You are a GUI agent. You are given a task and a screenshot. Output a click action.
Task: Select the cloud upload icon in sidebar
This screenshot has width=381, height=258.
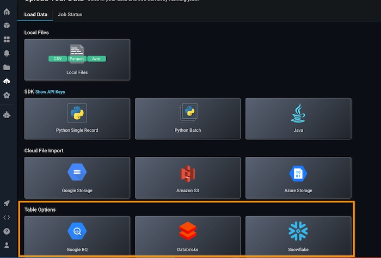(x=7, y=81)
